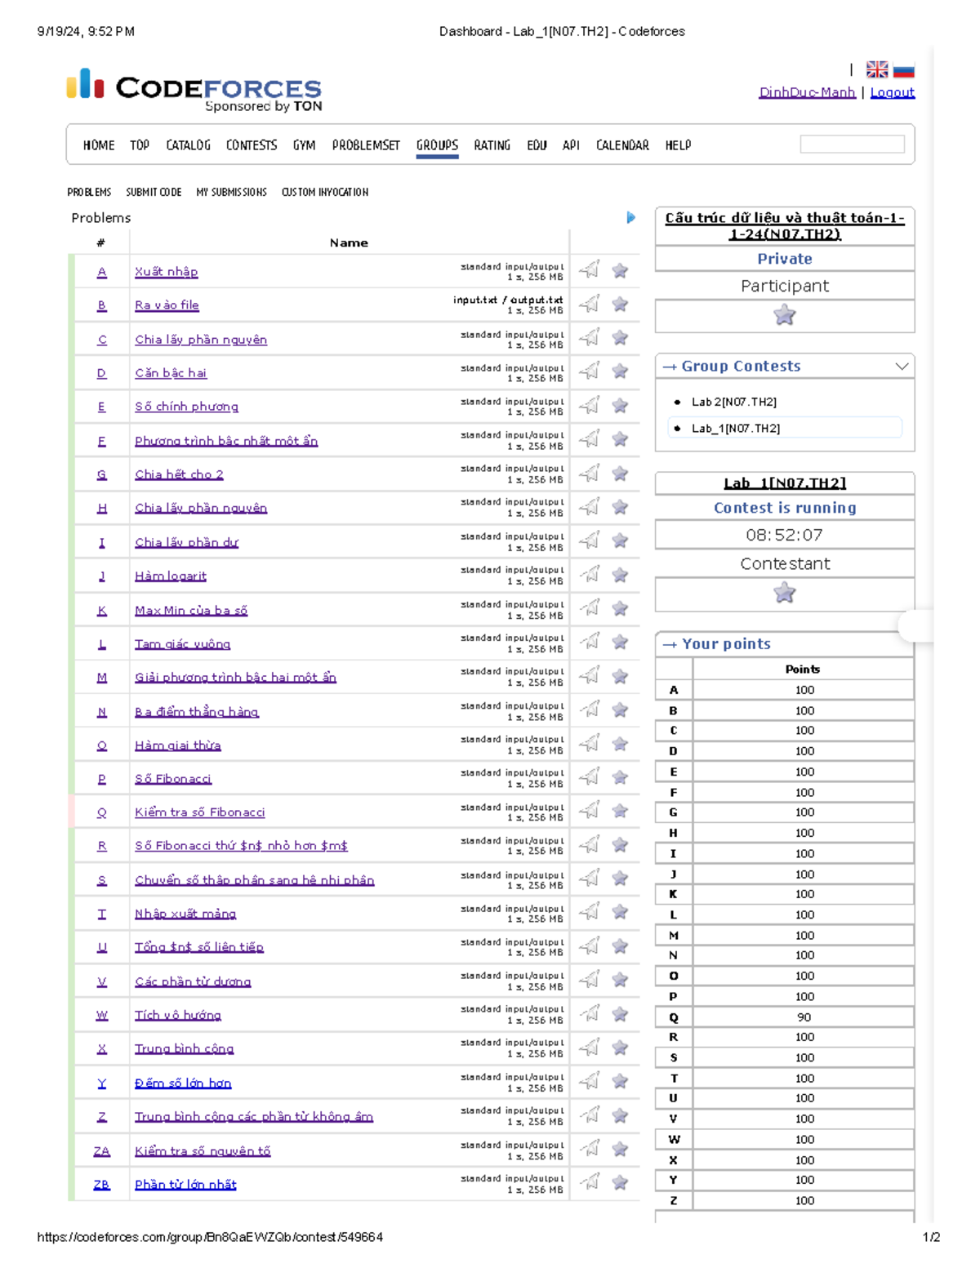The width and height of the screenshot is (980, 1268).
Task: Switch to PROBLEMS tab
Action: pos(89,192)
